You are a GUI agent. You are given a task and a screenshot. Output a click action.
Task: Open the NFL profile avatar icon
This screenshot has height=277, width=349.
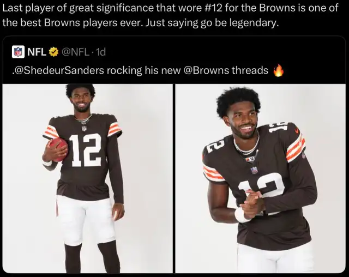18,52
